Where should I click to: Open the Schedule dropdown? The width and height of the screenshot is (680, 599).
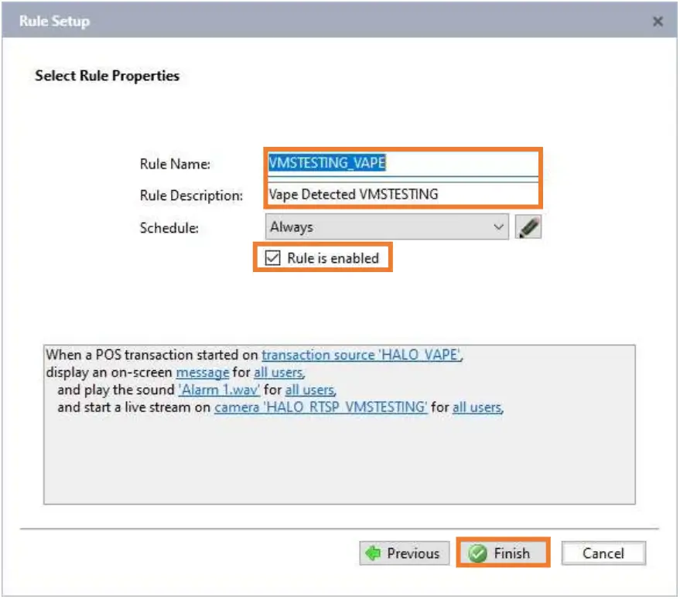pyautogui.click(x=387, y=226)
